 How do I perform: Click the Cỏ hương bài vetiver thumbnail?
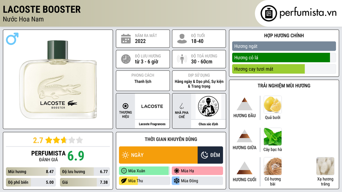(x=273, y=166)
